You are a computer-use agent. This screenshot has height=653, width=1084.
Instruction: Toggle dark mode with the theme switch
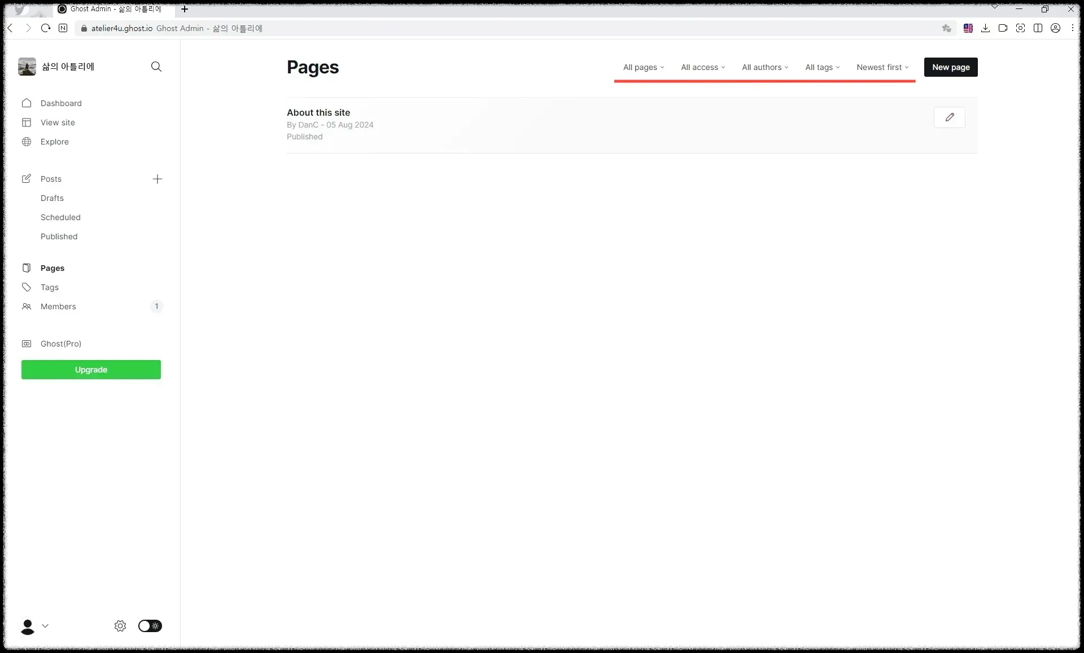coord(150,626)
